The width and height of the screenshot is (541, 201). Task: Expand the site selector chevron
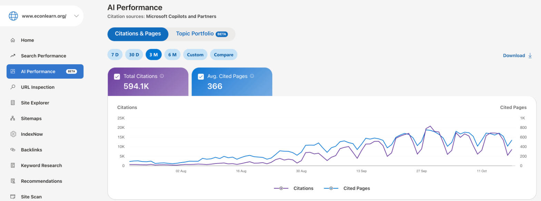(x=76, y=16)
